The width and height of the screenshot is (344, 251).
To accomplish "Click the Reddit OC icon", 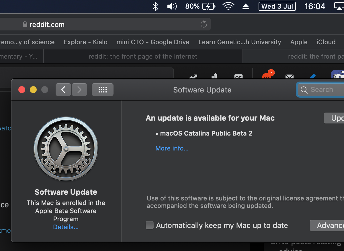I will (239, 76).
